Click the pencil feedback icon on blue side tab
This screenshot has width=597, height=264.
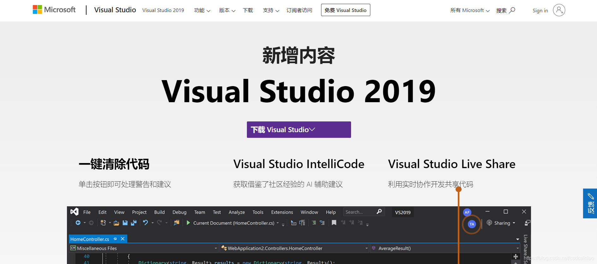pos(590,196)
